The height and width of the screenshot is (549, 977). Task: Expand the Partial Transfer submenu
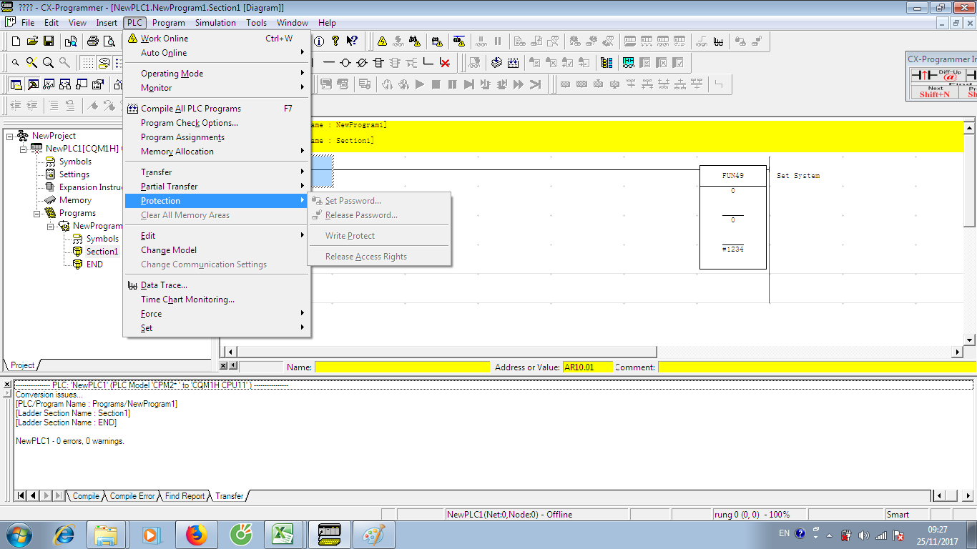[217, 187]
